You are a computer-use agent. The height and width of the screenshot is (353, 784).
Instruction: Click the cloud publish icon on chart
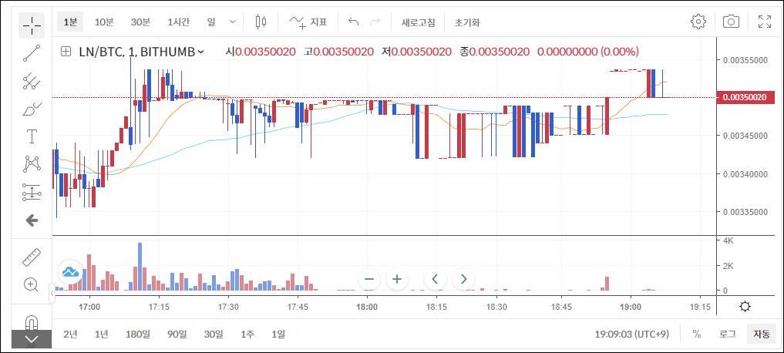[x=70, y=272]
